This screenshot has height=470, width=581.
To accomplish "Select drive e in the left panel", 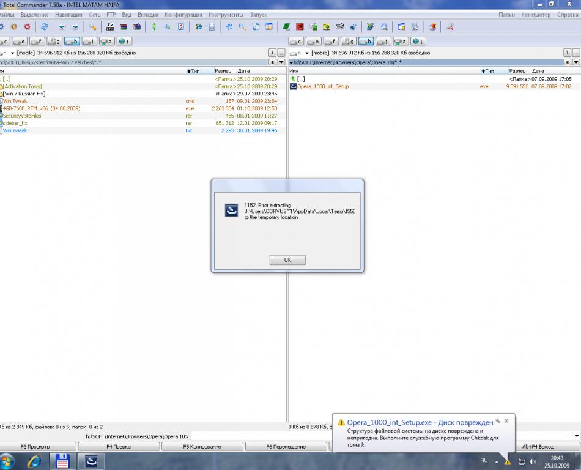I will click(20, 42).
